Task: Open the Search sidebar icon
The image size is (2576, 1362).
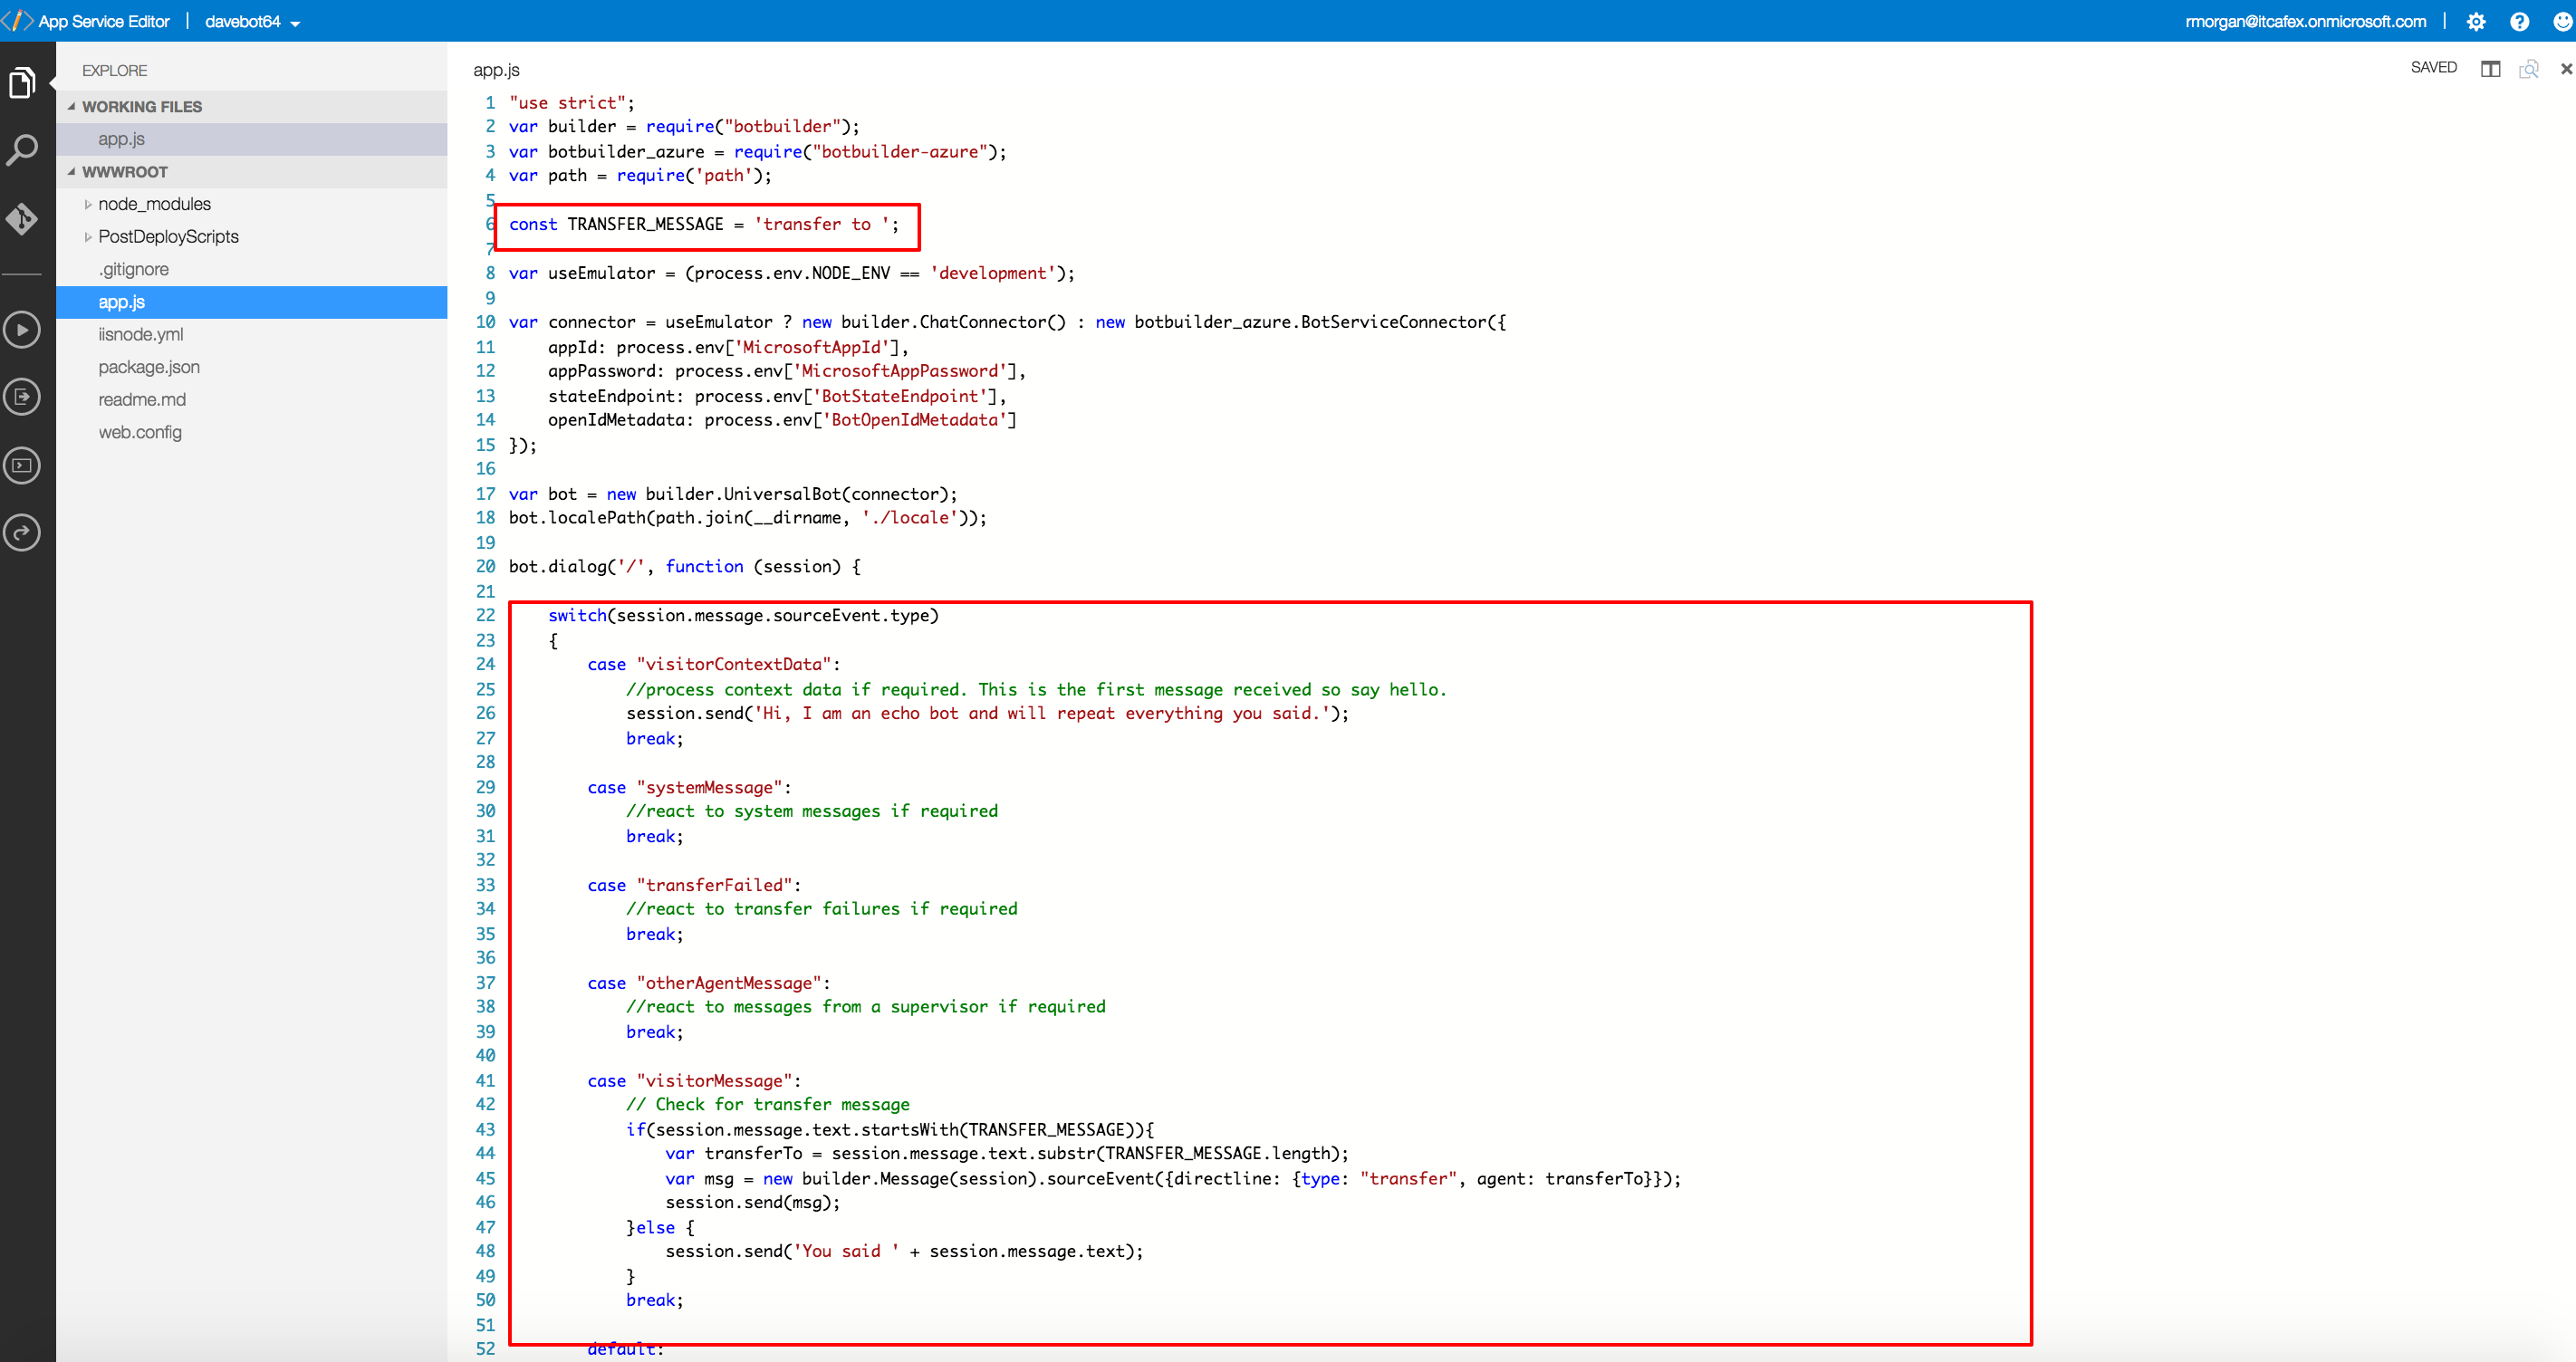Action: click(22, 150)
